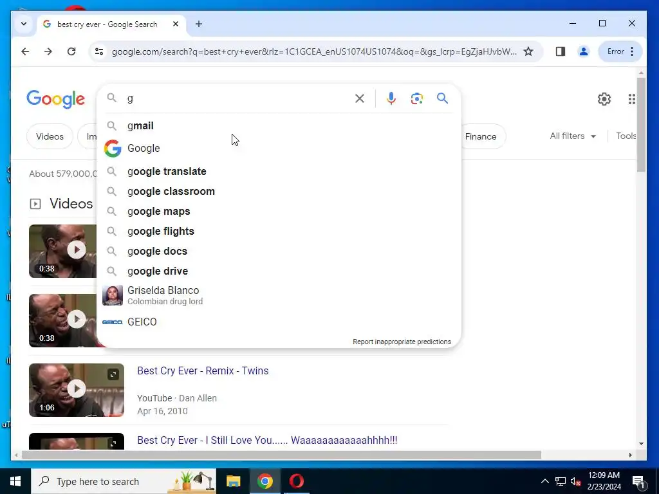Clear the search box text
659x494 pixels.
coord(360,98)
